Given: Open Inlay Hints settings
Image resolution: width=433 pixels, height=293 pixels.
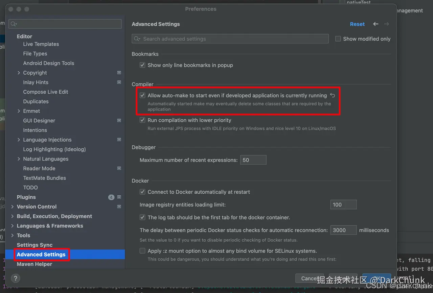Looking at the screenshot, I should (36, 82).
